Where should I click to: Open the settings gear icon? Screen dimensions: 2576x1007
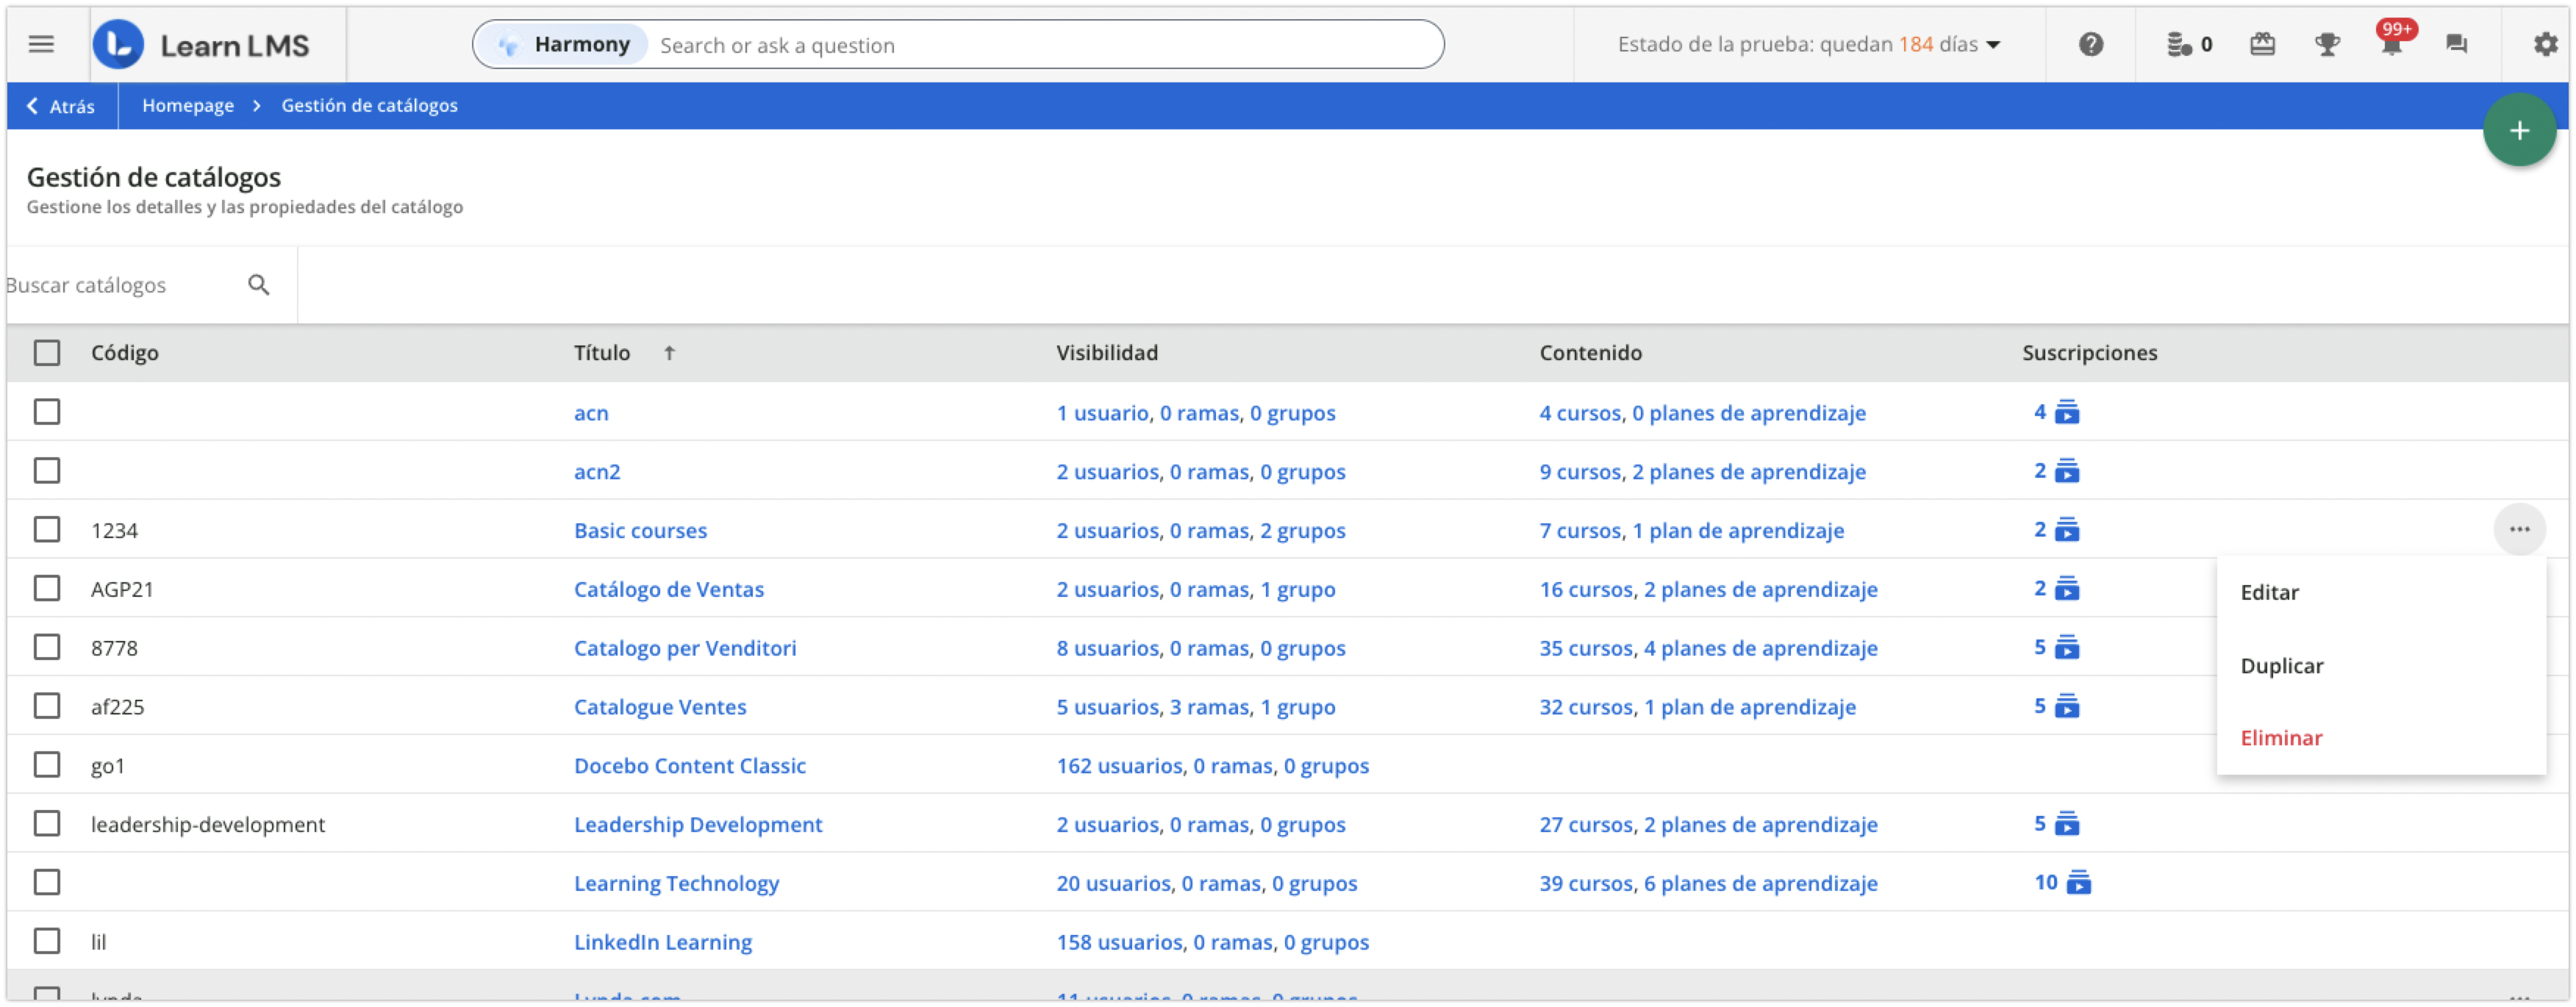tap(2544, 44)
